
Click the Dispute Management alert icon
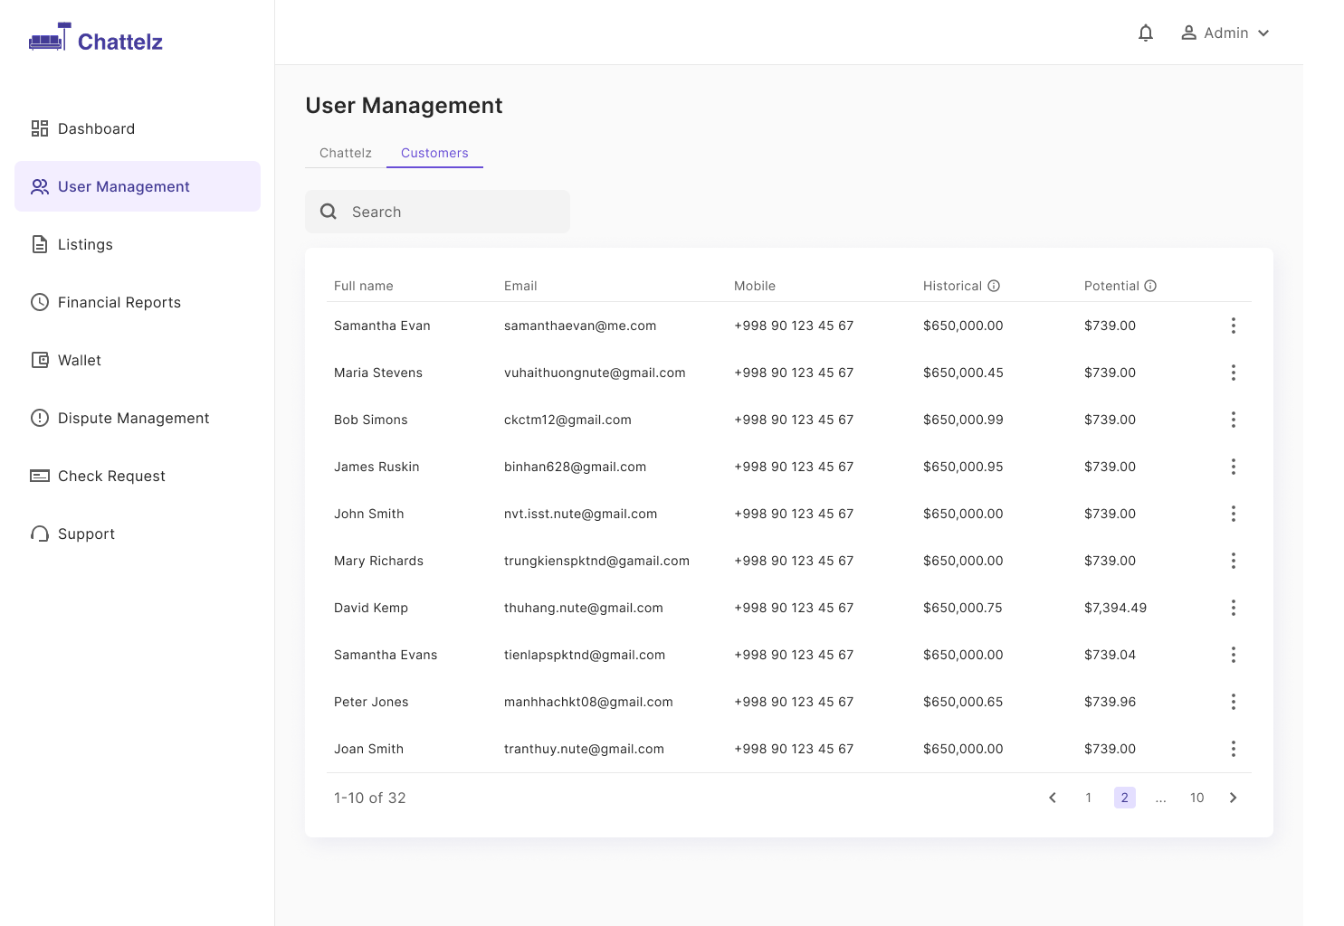pos(40,418)
